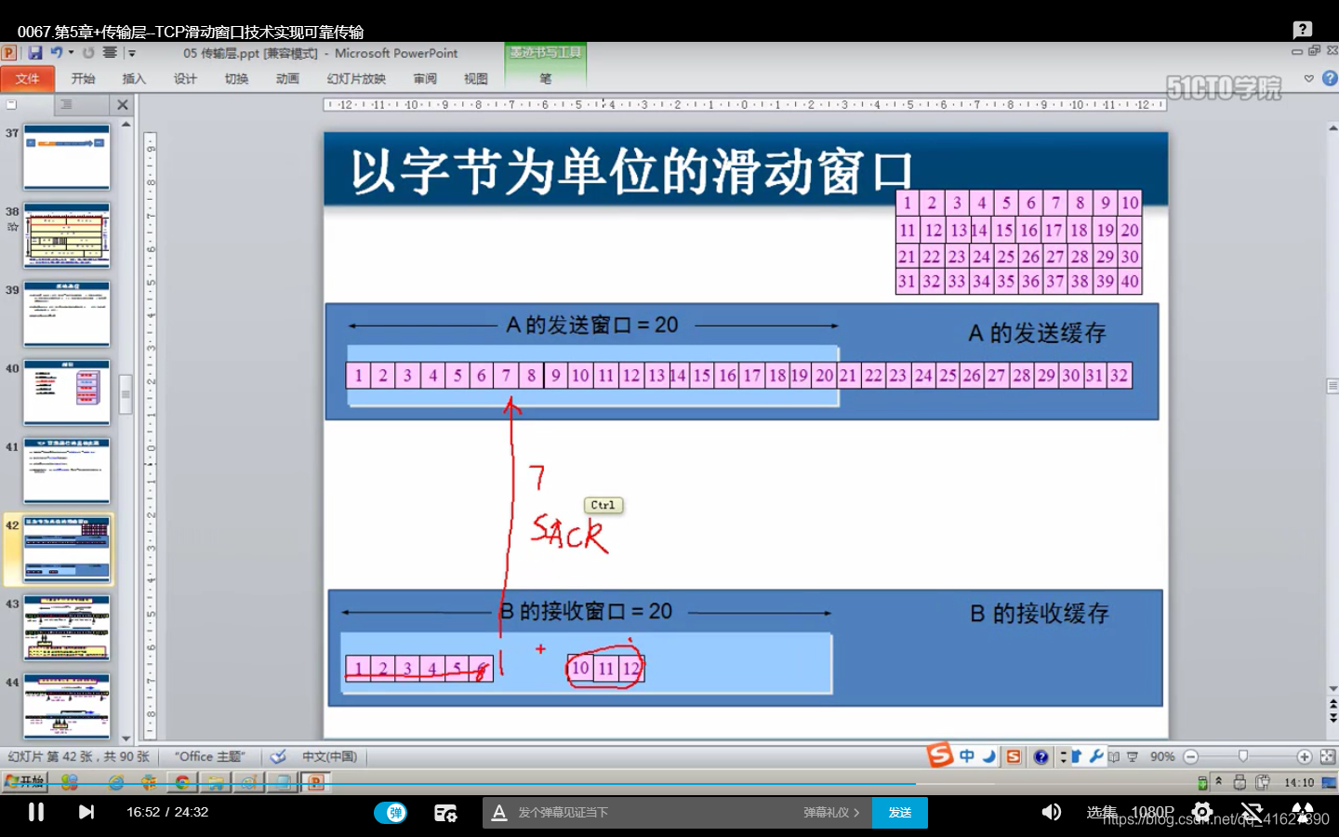Viewport: 1339px width, 837px height.
Task: Open danmaku settings icon
Action: 445,813
